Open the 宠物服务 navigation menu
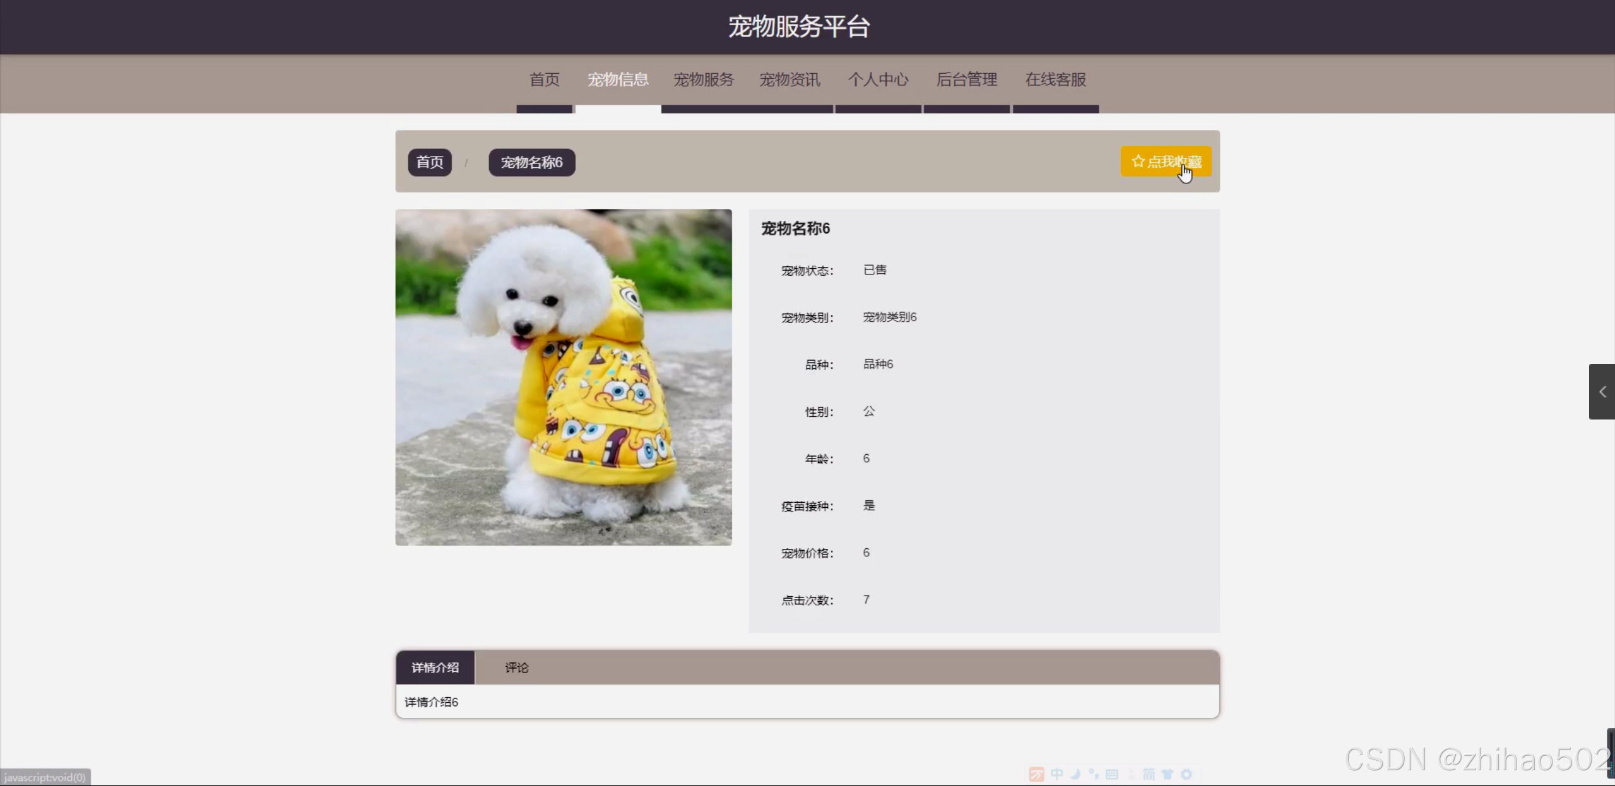Screen dimensions: 1615x786 pyautogui.click(x=704, y=79)
